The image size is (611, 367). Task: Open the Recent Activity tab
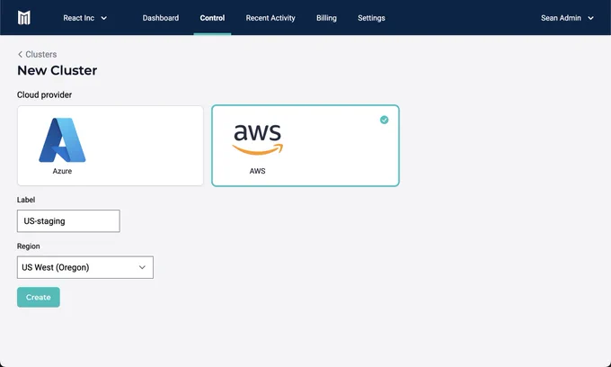270,18
